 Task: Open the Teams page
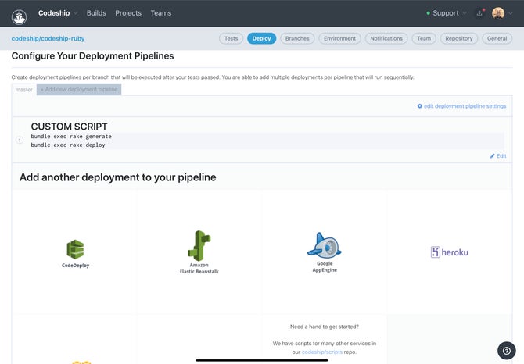click(161, 13)
